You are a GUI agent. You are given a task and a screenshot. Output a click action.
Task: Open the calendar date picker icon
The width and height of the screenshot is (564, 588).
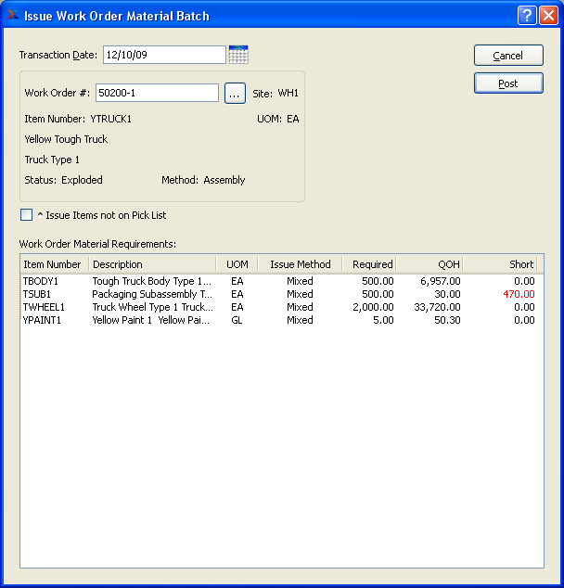[x=238, y=55]
